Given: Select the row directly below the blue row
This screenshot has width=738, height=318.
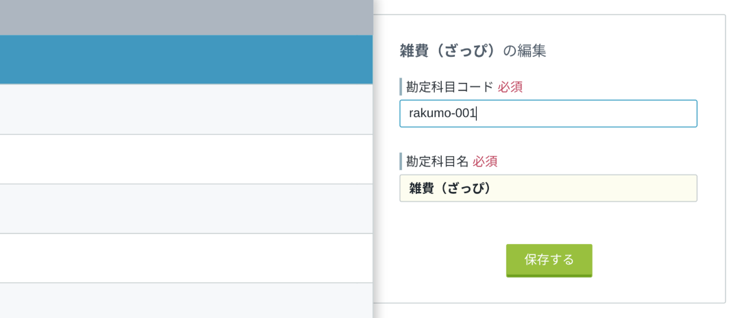Looking at the screenshot, I should (x=187, y=109).
